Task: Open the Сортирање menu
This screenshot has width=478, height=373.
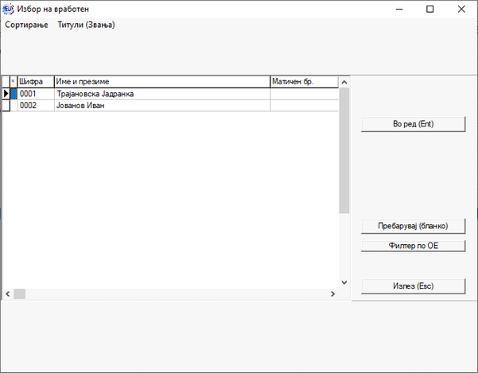Action: click(x=26, y=25)
